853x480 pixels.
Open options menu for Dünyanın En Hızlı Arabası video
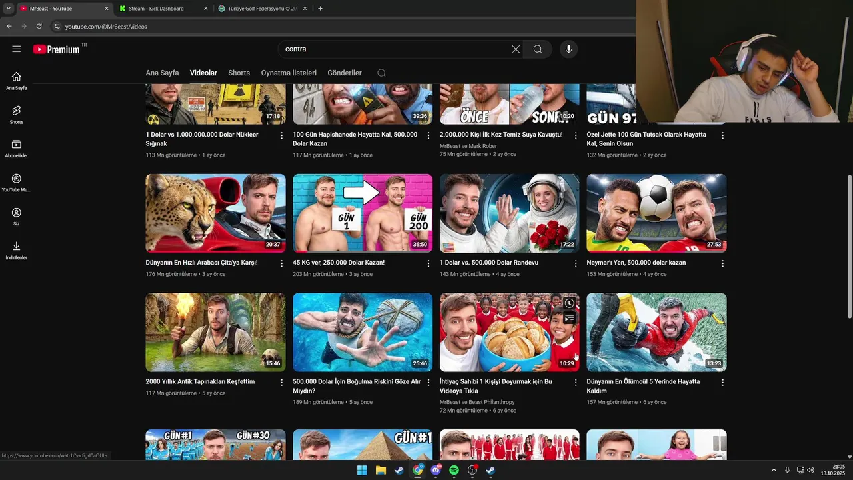(282, 263)
